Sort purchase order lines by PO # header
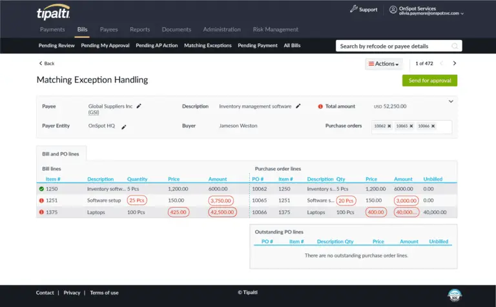Image resolution: width=496 pixels, height=307 pixels. (258, 179)
